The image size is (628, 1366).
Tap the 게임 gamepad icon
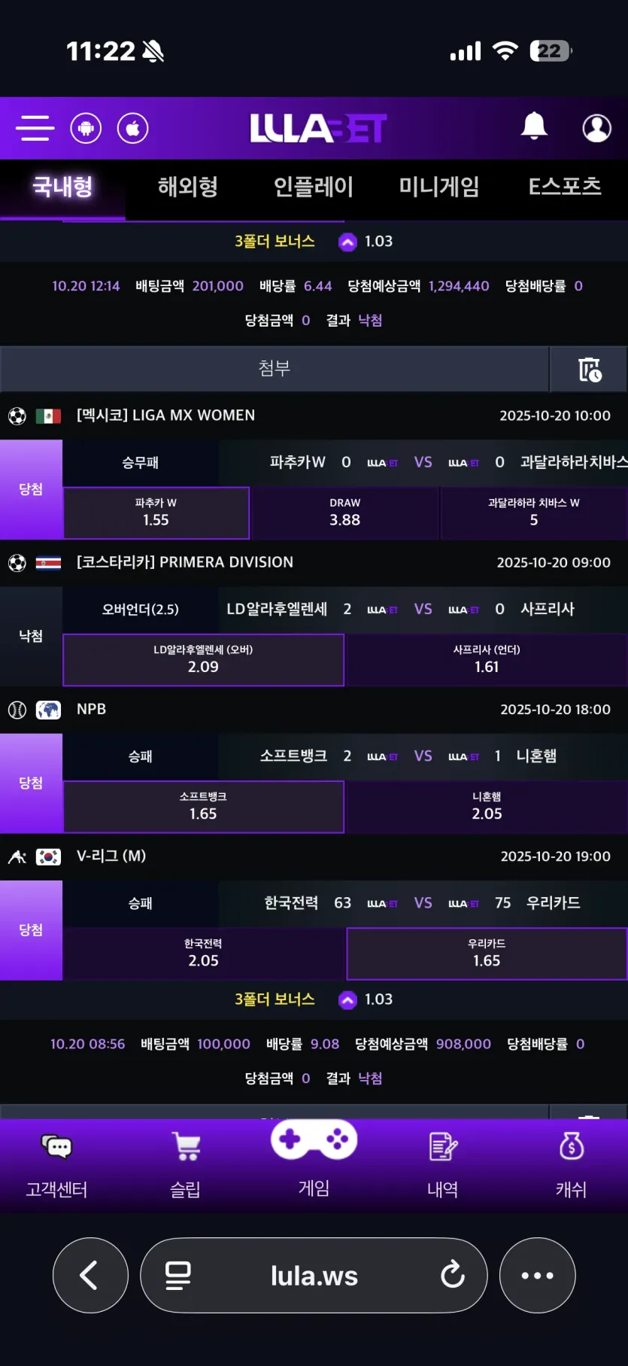tap(314, 1140)
